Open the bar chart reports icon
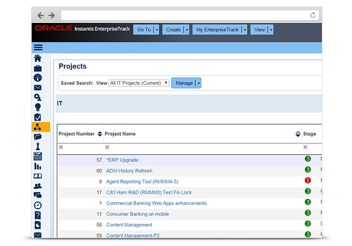Viewport: 352px width, 246px height. [x=38, y=166]
